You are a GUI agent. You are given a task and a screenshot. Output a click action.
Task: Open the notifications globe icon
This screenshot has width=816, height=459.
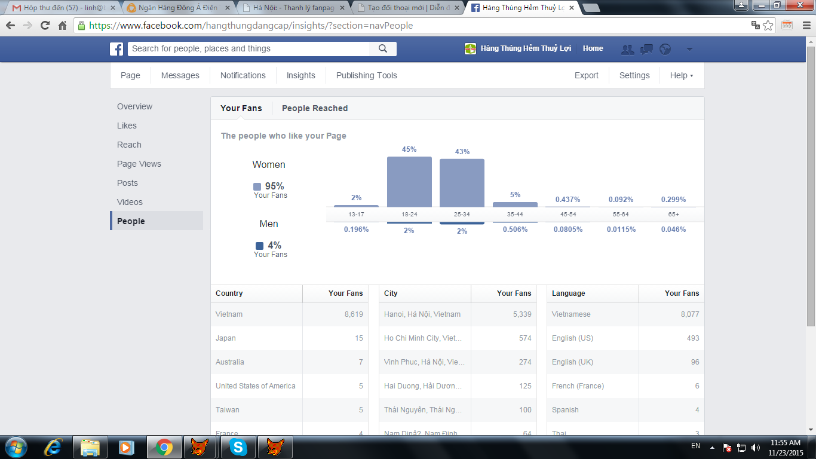665,50
